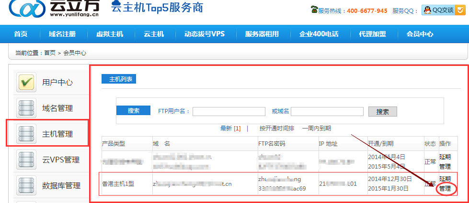Open 虚拟主机 navigation item

(x=110, y=34)
